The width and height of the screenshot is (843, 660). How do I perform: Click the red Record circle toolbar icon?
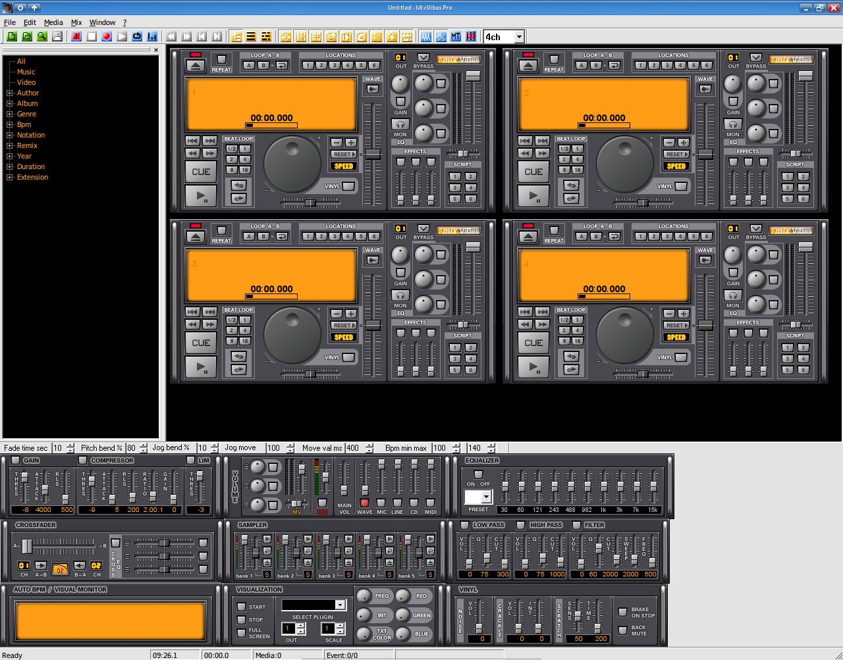[x=107, y=37]
